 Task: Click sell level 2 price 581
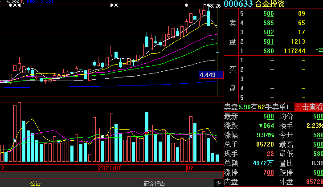tap(269, 41)
